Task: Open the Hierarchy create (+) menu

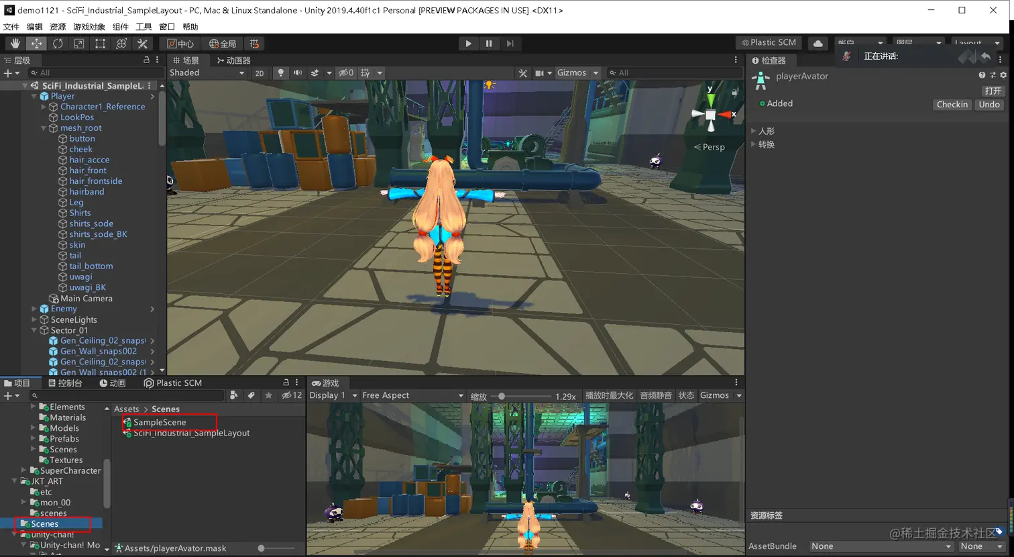Action: (11, 72)
